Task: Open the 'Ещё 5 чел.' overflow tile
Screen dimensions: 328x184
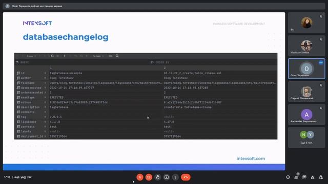Action: (x=306, y=137)
